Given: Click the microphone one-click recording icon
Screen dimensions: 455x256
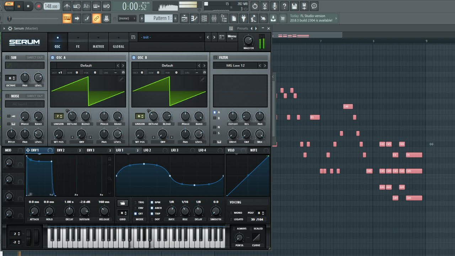Looking at the screenshot, I should (274, 6).
